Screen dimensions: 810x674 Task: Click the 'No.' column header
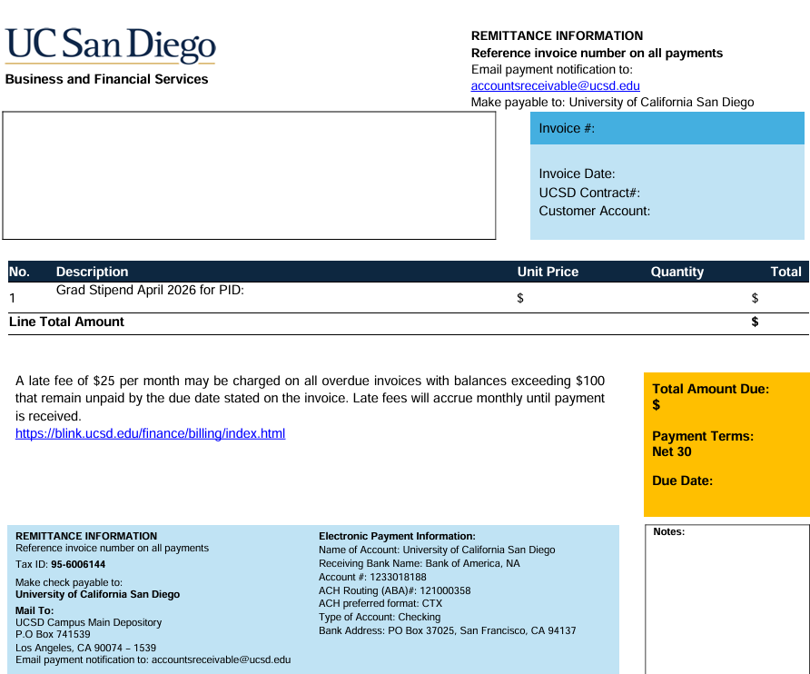coord(19,272)
